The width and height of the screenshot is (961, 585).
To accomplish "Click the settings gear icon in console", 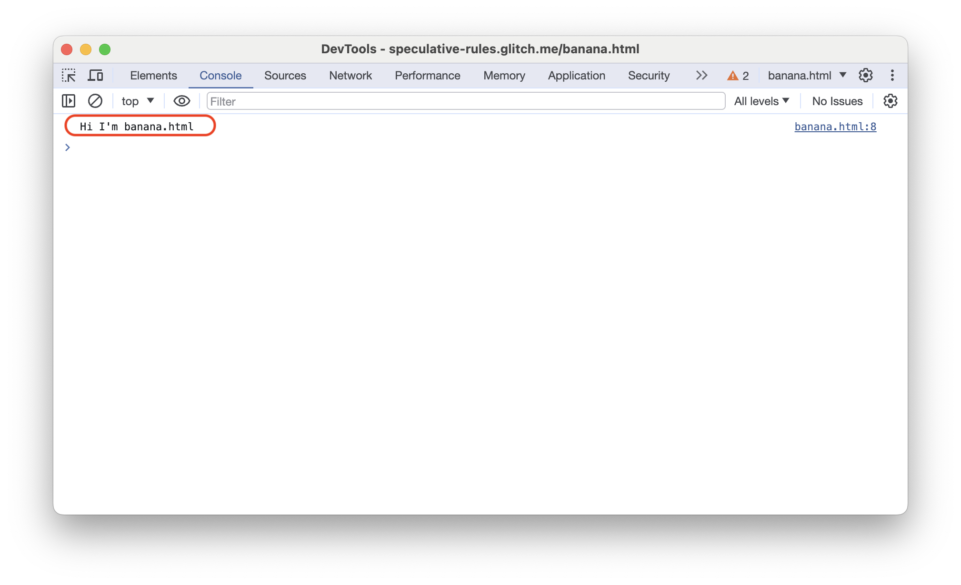I will (x=891, y=101).
